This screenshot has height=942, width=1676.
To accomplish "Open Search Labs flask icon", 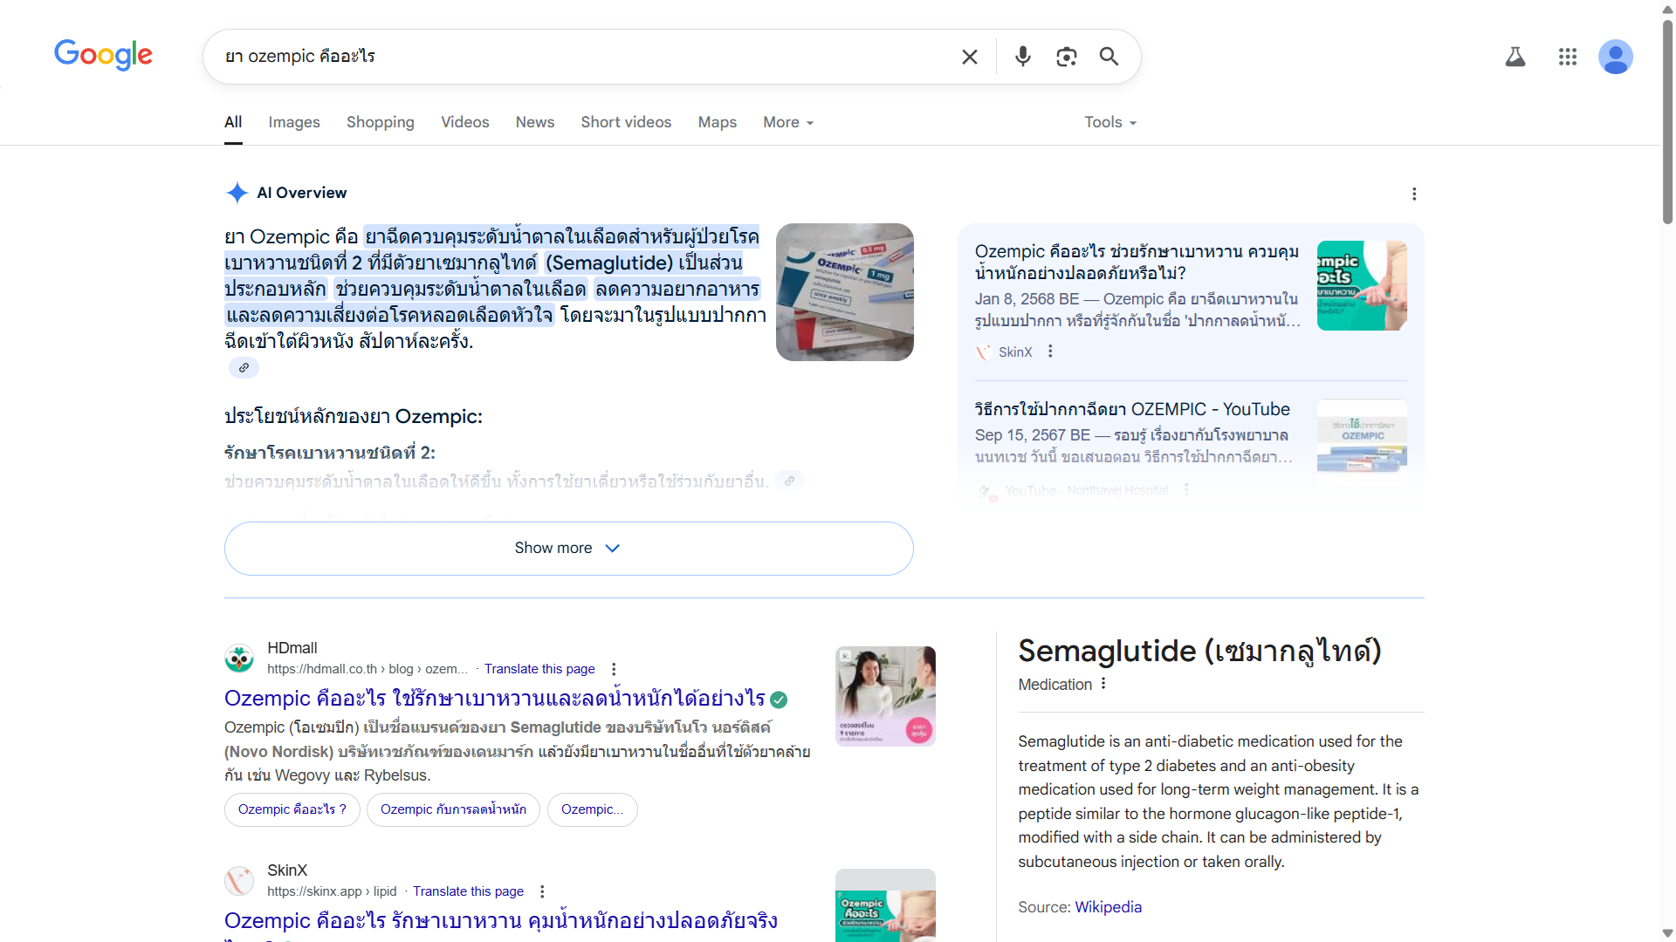I will 1515,57.
